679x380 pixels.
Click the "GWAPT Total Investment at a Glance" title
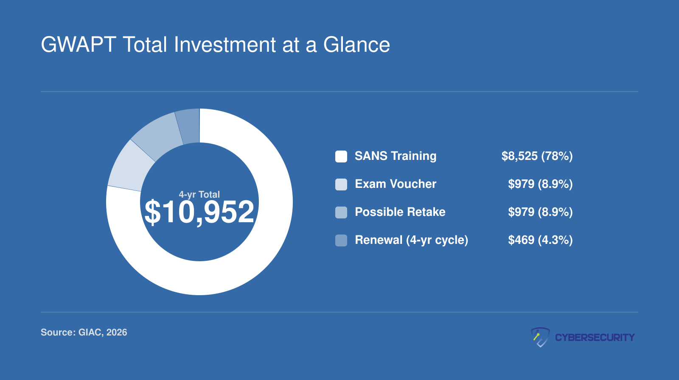pyautogui.click(x=215, y=45)
